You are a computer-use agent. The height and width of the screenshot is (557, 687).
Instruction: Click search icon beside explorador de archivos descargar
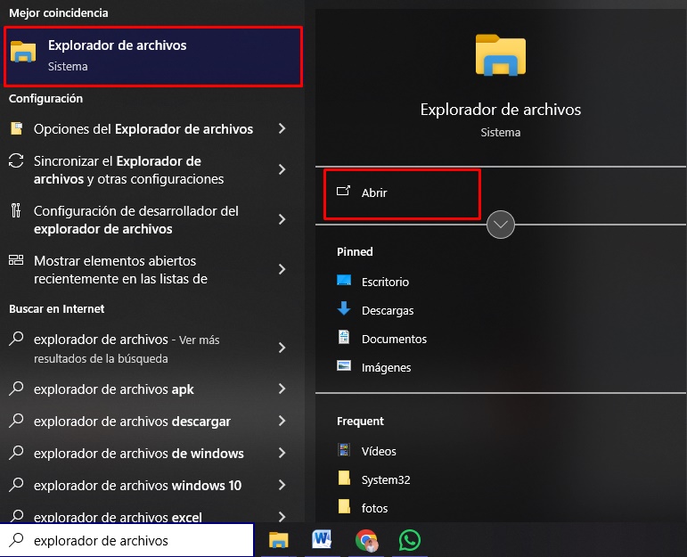click(16, 421)
